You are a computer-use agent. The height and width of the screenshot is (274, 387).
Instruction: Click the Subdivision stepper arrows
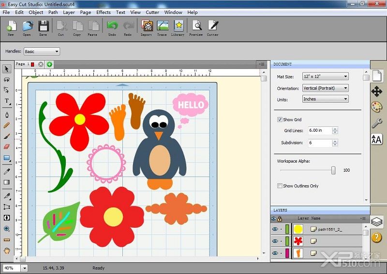pos(335,143)
